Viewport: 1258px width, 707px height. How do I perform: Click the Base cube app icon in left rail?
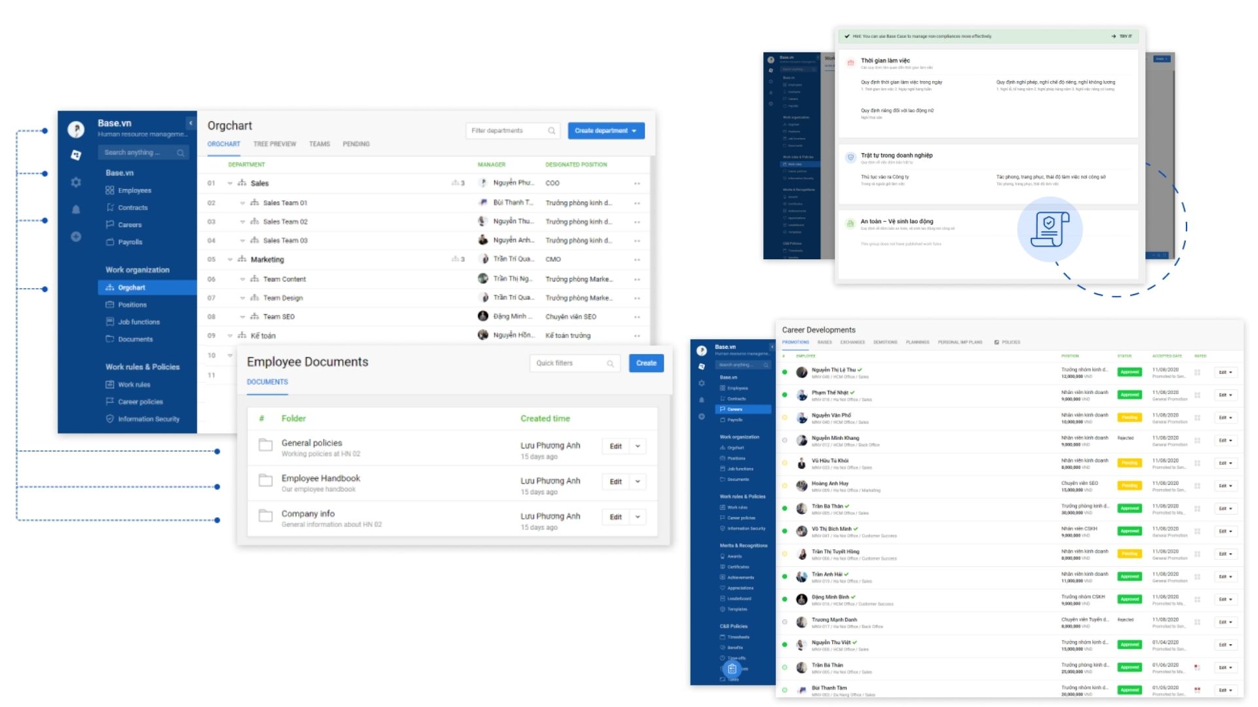coord(76,155)
